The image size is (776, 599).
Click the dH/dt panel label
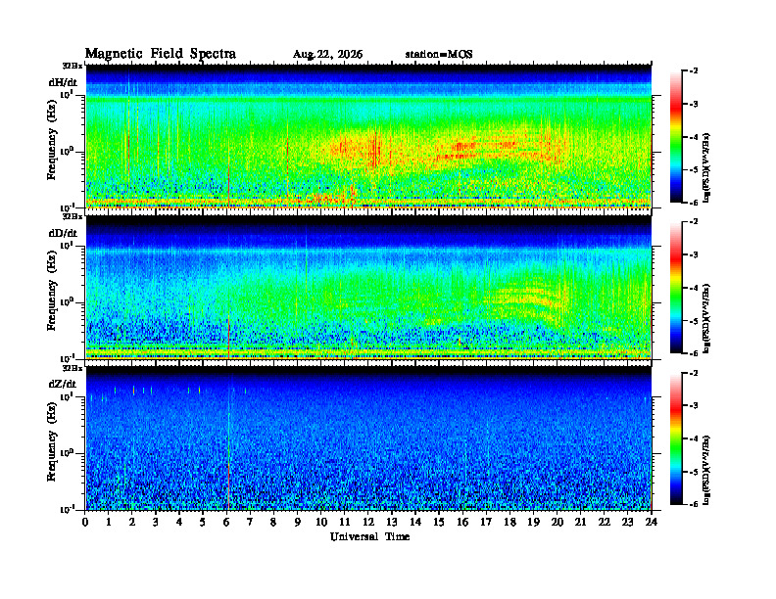point(63,82)
